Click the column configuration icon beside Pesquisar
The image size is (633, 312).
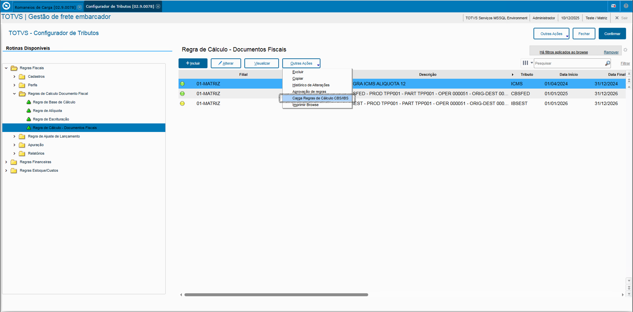point(525,63)
